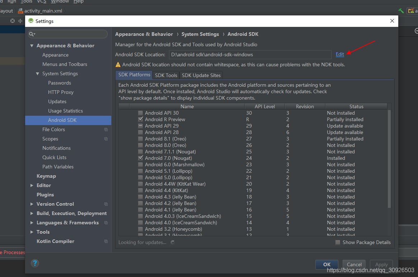Open the Keymap settings page
418x277 pixels.
click(46, 176)
